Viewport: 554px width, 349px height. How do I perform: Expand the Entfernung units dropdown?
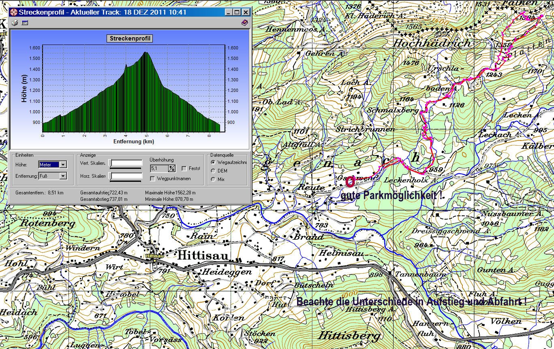pyautogui.click(x=63, y=176)
